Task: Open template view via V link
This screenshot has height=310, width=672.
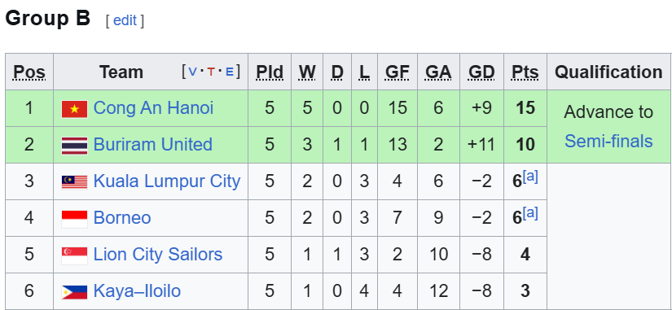Action: pos(192,72)
